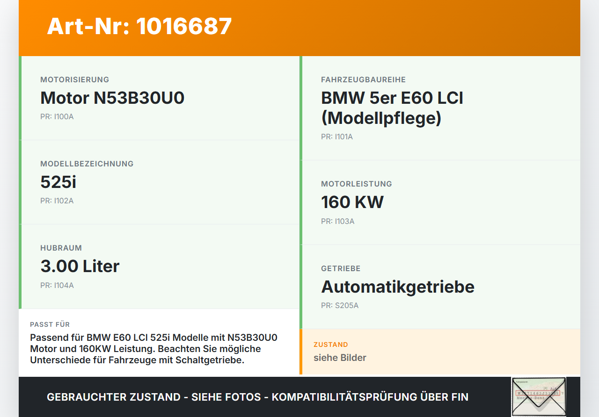This screenshot has height=417, width=599.
Task: Click the PR: I102A code
Action: point(57,201)
